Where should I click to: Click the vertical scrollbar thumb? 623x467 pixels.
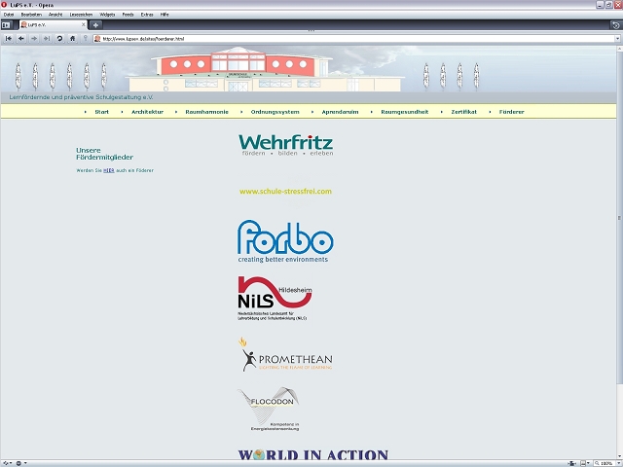[x=619, y=218]
